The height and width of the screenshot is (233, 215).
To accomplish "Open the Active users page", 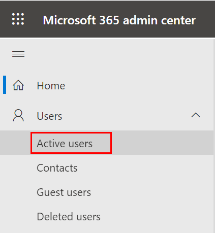I will (x=65, y=144).
